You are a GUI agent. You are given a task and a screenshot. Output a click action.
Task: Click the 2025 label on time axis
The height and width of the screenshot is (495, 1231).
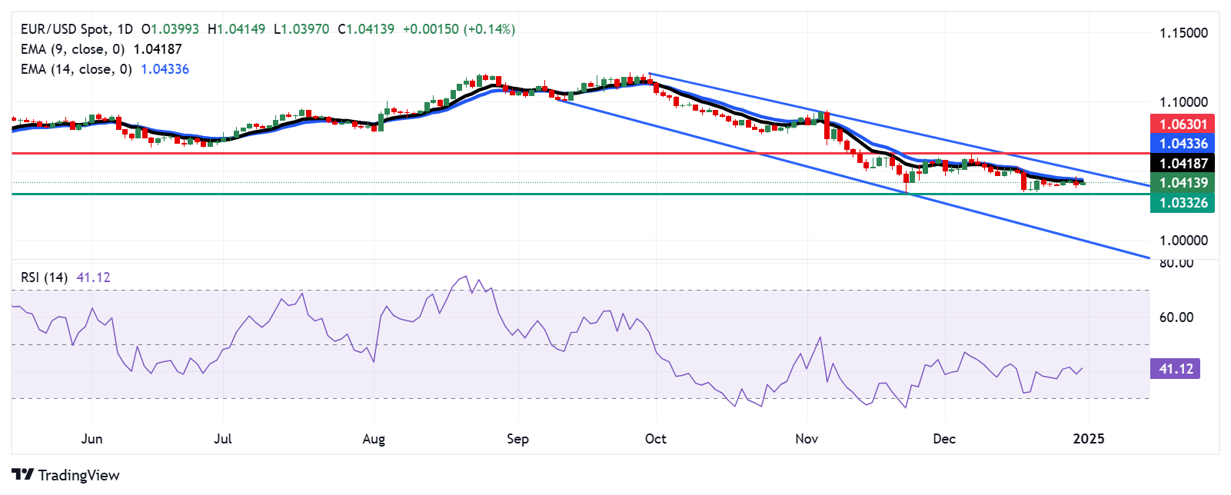(x=1088, y=439)
